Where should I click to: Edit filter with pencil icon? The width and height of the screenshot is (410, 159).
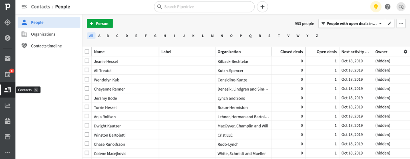pyautogui.click(x=390, y=24)
